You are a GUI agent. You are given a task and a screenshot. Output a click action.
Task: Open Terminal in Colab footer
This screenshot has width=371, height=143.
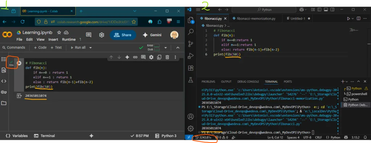[x=45, y=136]
